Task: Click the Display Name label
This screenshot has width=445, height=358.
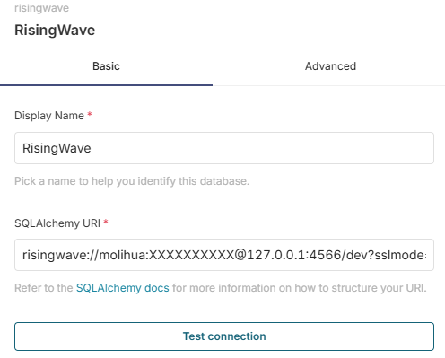Action: point(49,116)
